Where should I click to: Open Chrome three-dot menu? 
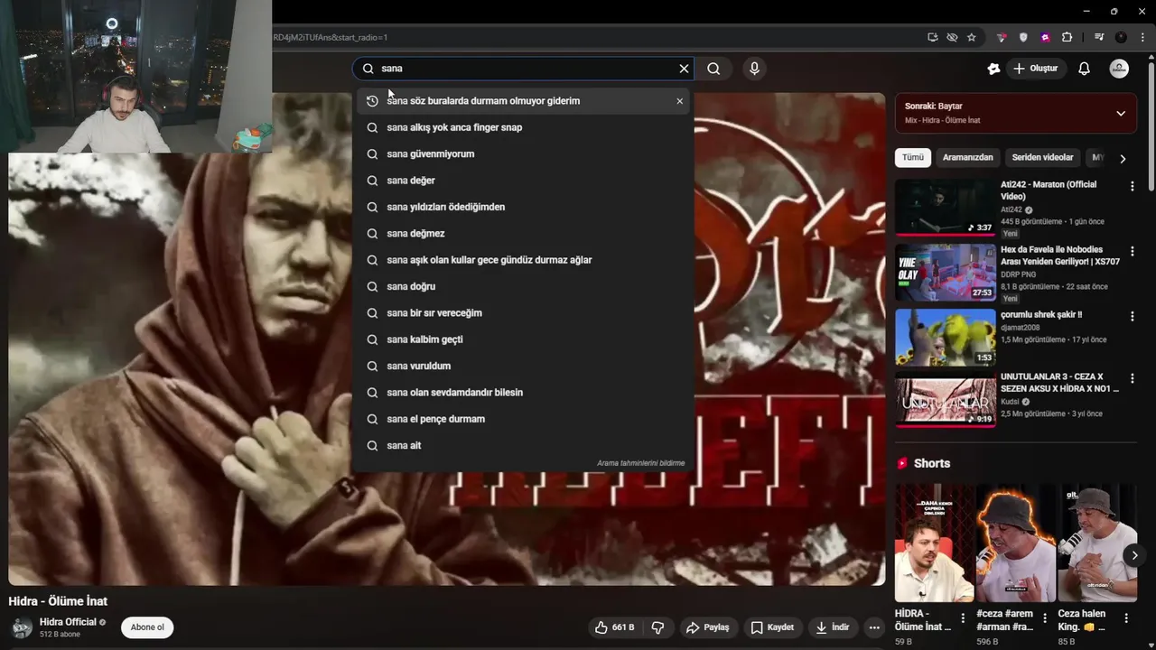1142,37
